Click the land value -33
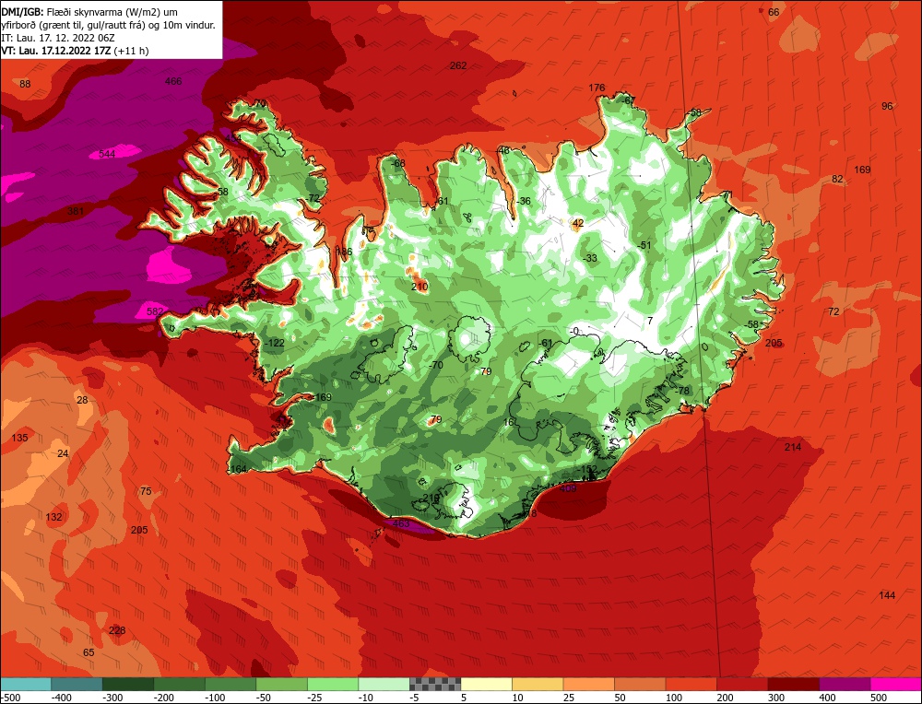 (x=590, y=258)
